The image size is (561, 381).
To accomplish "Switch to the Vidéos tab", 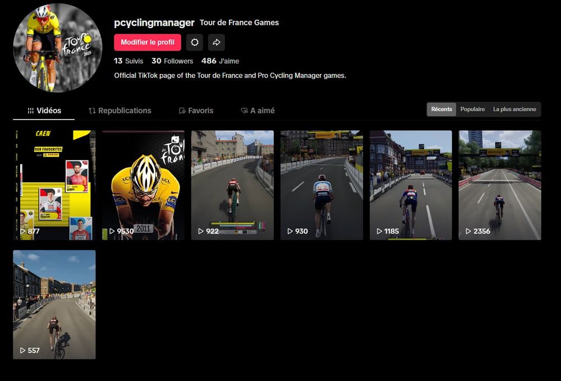I will (44, 111).
